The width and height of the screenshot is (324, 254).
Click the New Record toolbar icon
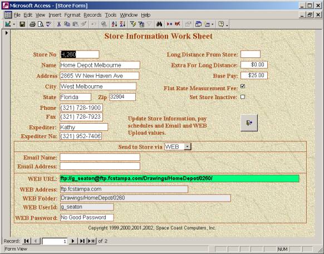(169, 24)
